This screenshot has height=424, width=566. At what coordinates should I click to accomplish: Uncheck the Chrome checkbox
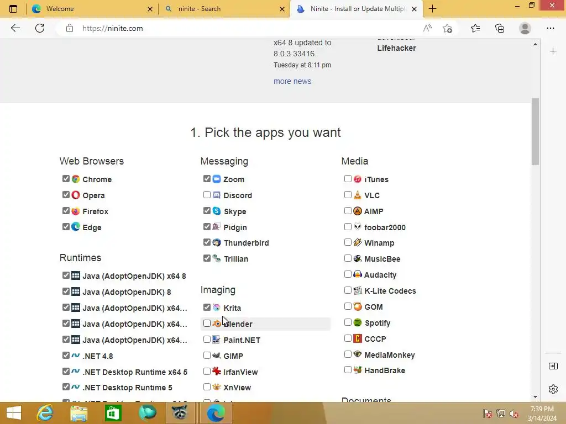pos(66,178)
